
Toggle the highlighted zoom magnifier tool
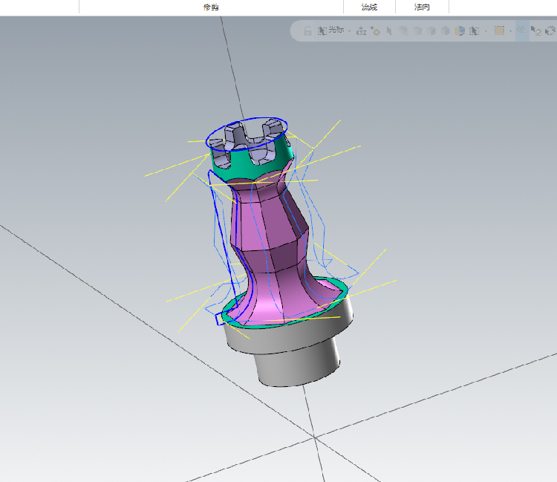522,31
